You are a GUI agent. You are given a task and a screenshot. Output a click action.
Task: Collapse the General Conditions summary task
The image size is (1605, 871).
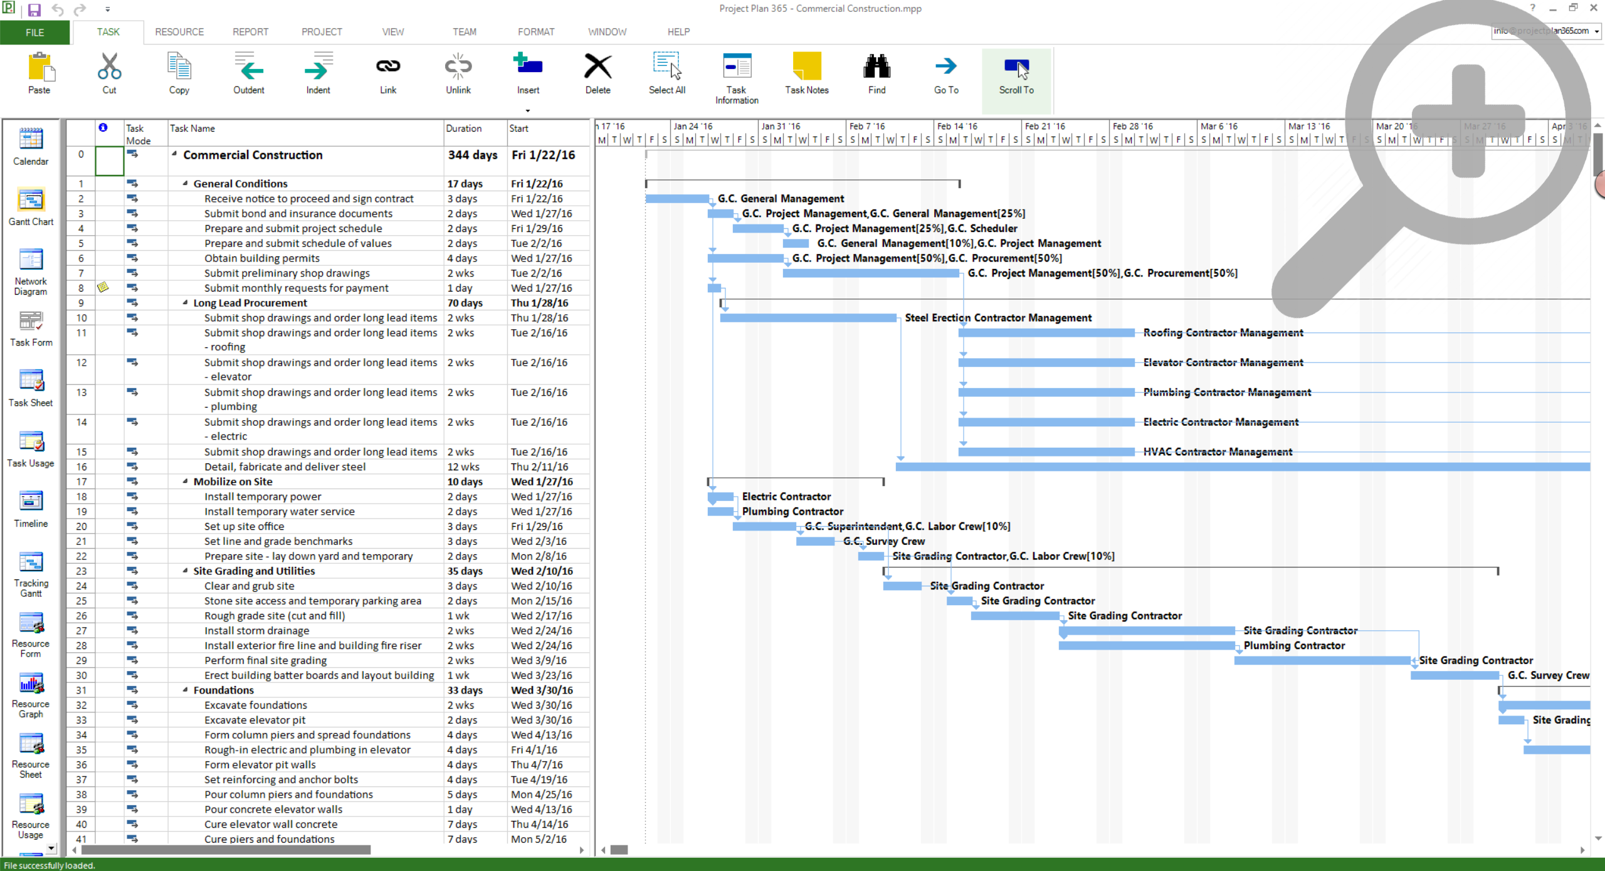click(185, 184)
